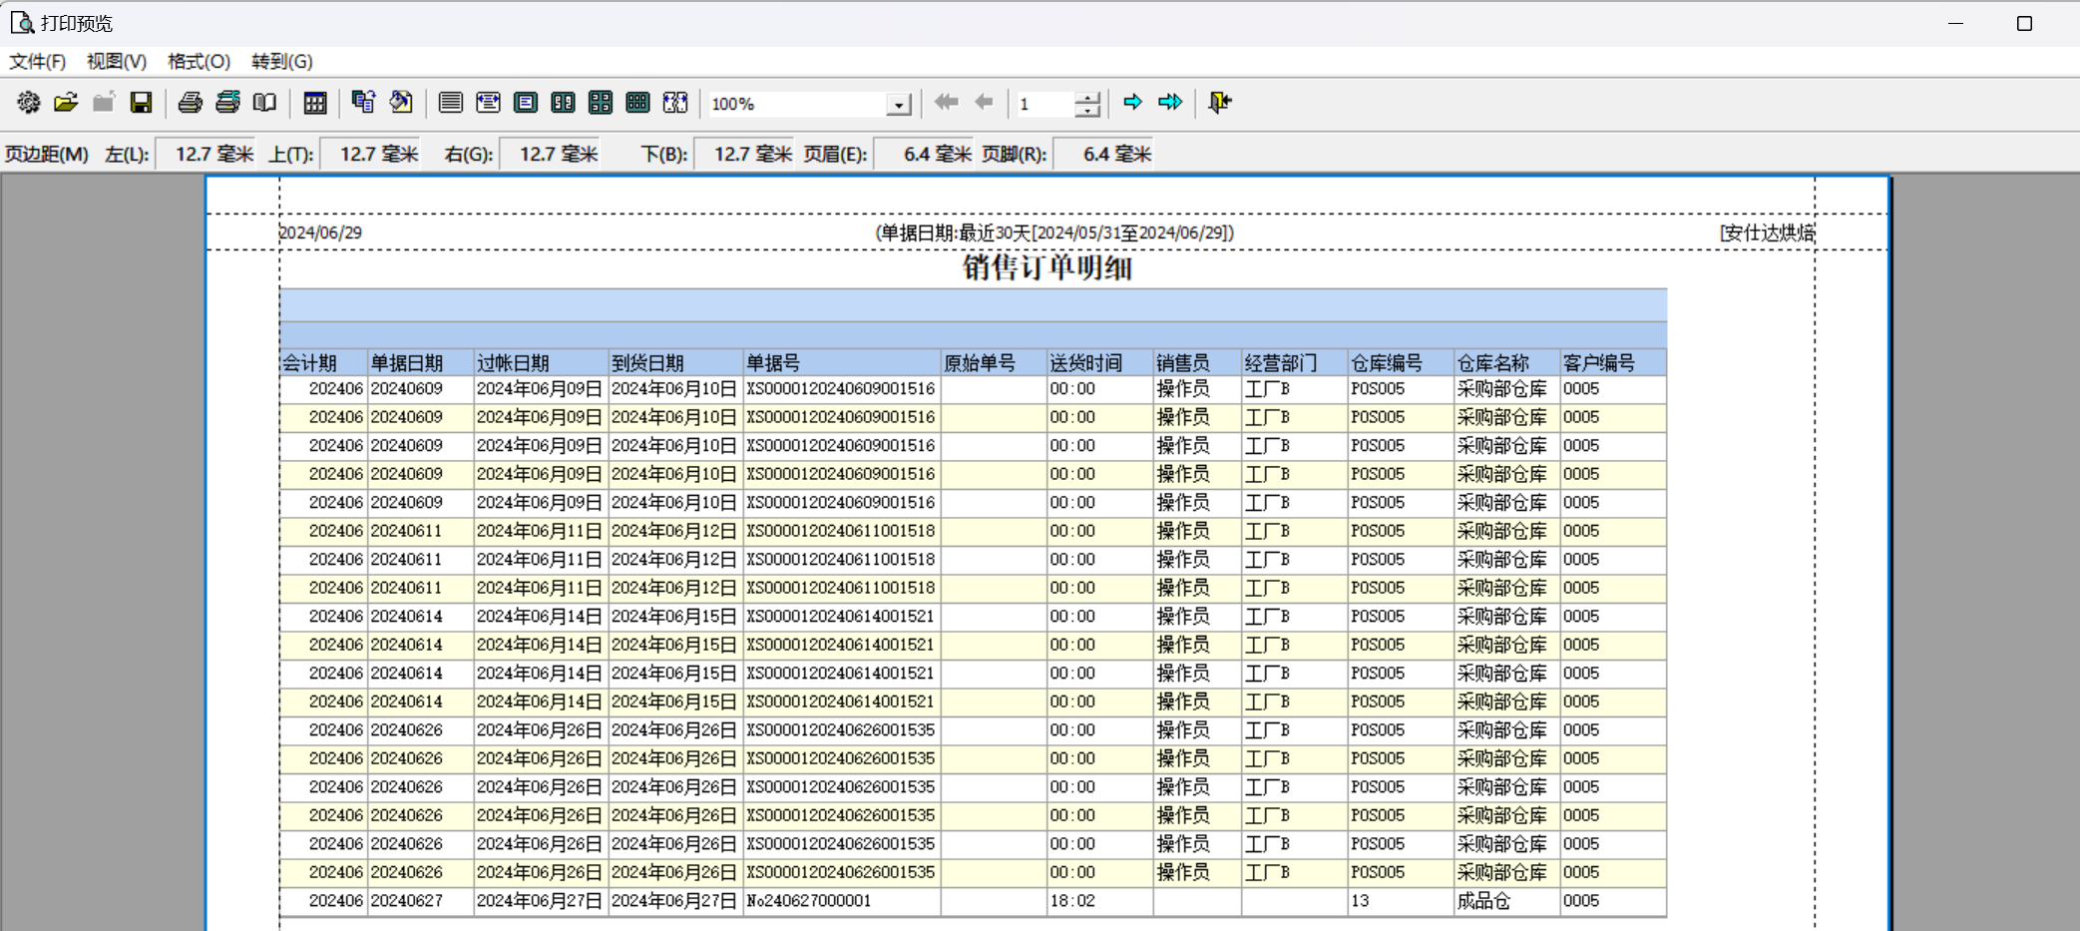
Task: Select two-page side-by-side view icon
Action: pos(563,103)
